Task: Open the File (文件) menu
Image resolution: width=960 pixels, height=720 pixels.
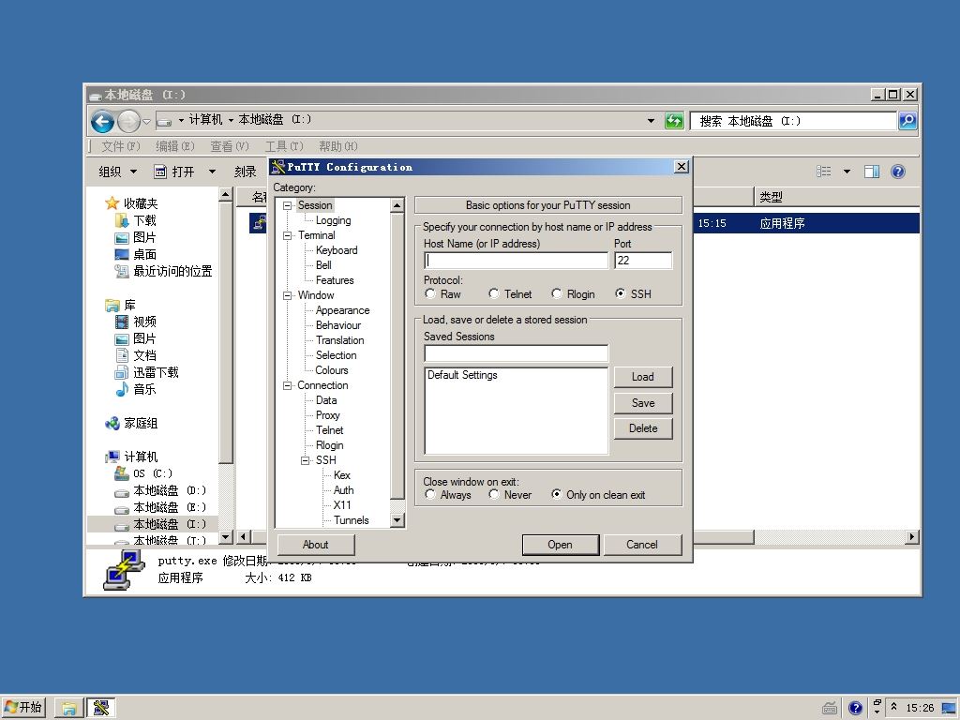Action: point(121,146)
